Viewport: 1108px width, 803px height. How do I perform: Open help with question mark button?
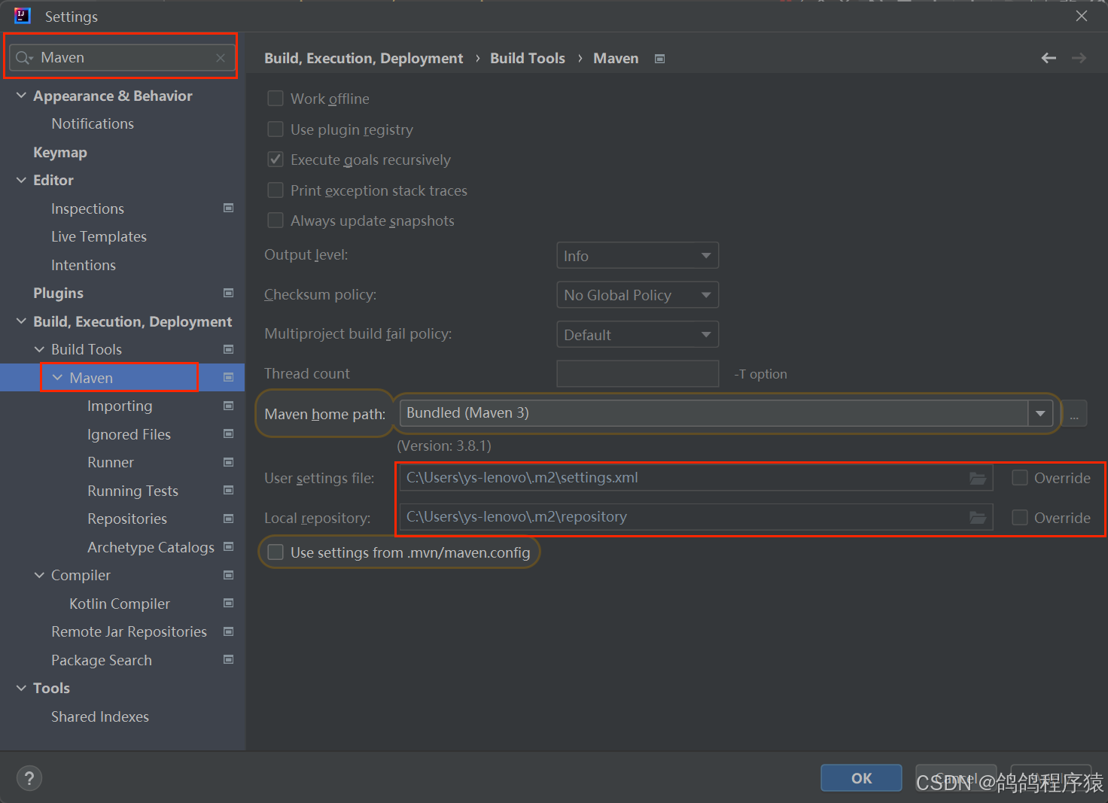29,778
